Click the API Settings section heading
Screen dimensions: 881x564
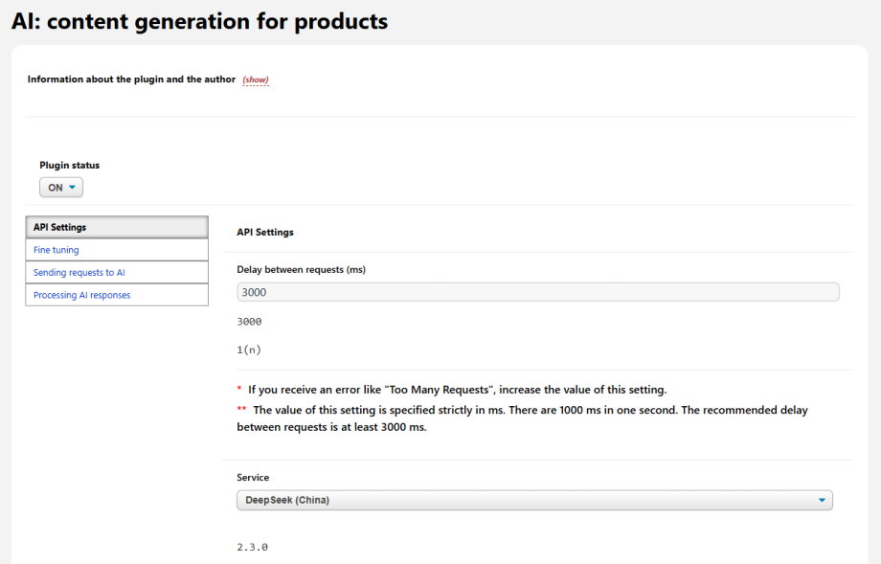point(265,232)
